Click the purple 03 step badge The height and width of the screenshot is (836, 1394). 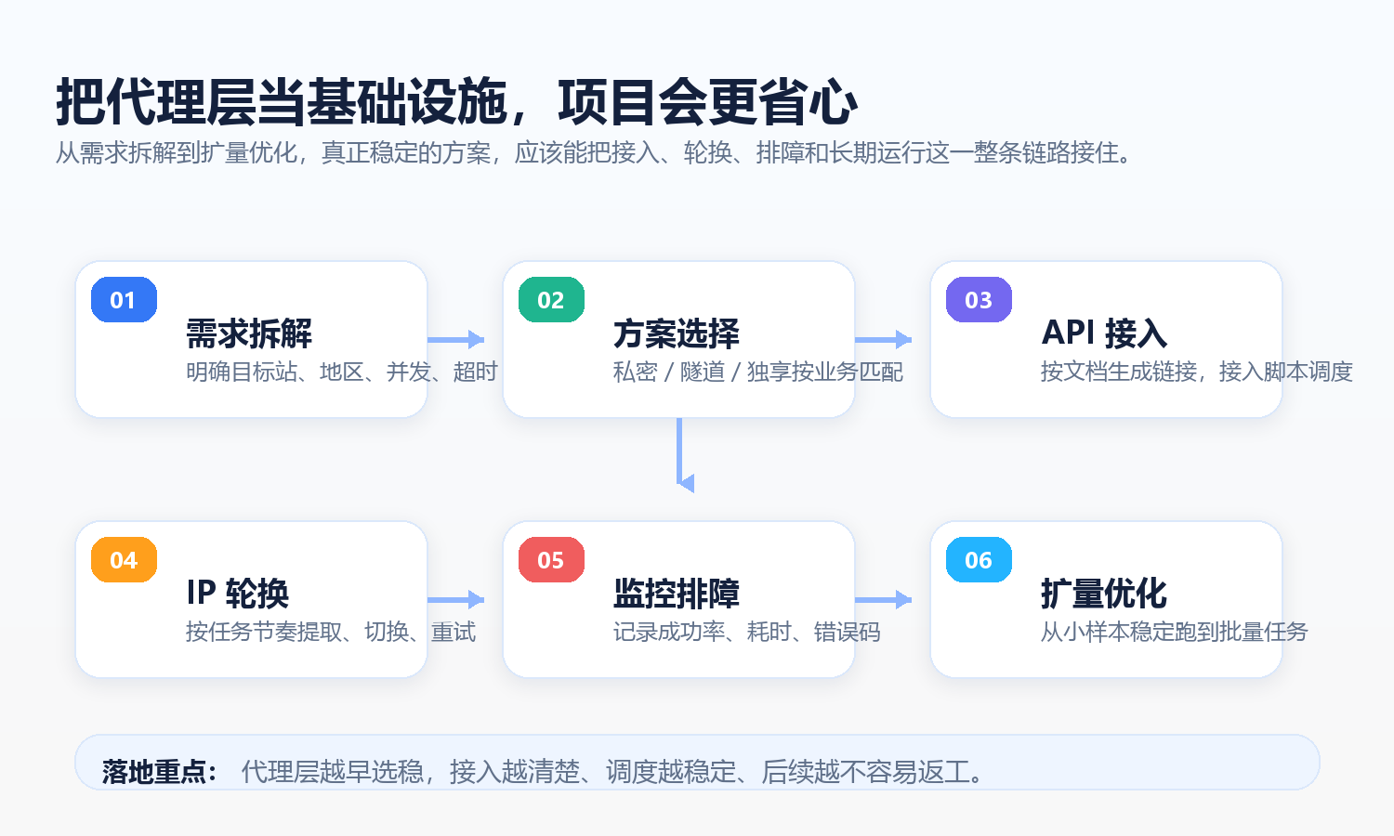point(979,300)
